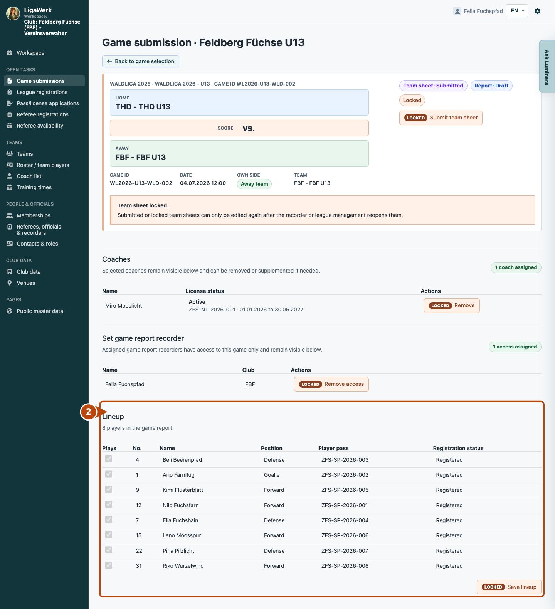Open settings gear icon in header
The image size is (555, 609).
click(538, 11)
